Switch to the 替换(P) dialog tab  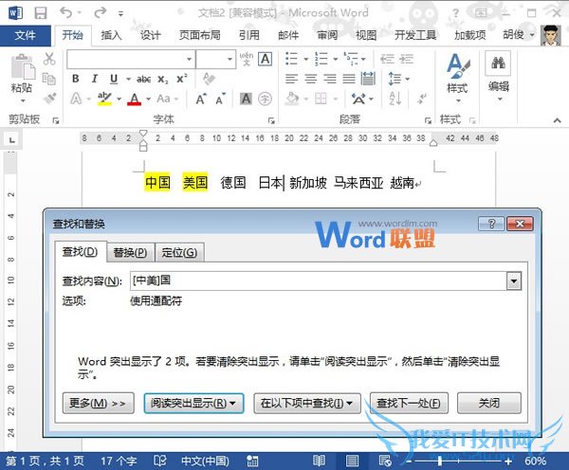tap(130, 252)
